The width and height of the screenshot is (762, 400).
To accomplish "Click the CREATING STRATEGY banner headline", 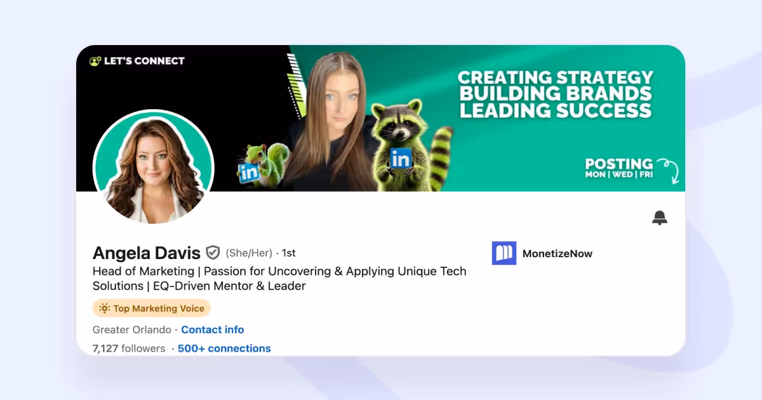I will [556, 78].
